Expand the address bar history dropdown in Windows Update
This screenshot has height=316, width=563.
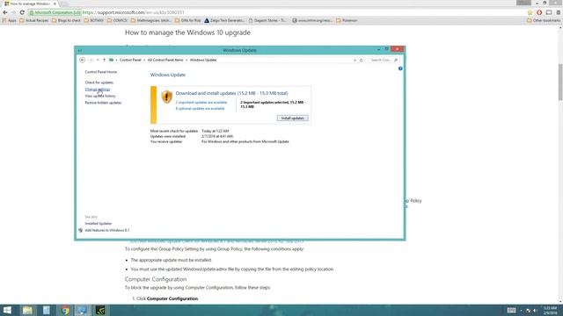click(355, 61)
